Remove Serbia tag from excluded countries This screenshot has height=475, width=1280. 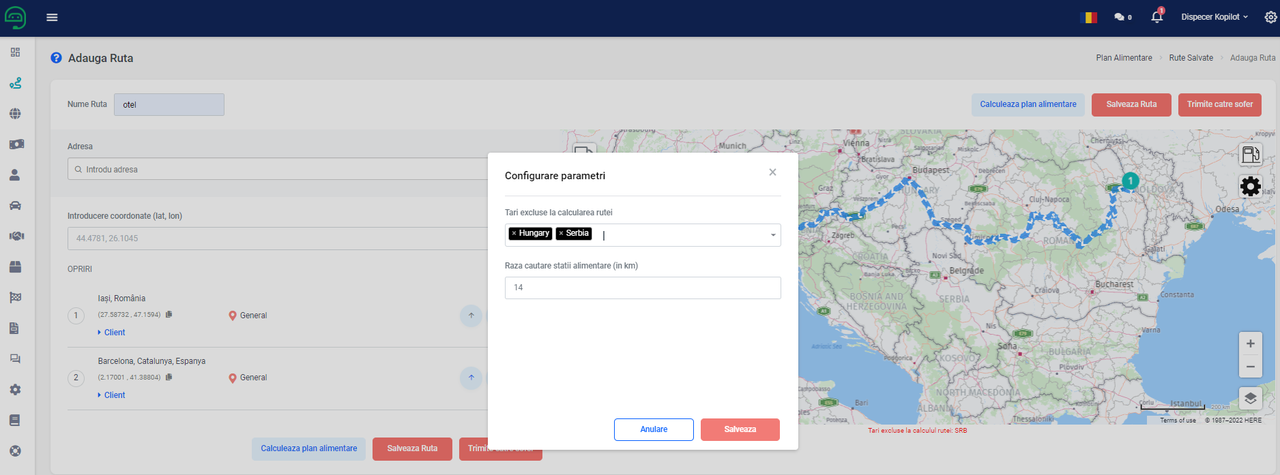(x=561, y=233)
